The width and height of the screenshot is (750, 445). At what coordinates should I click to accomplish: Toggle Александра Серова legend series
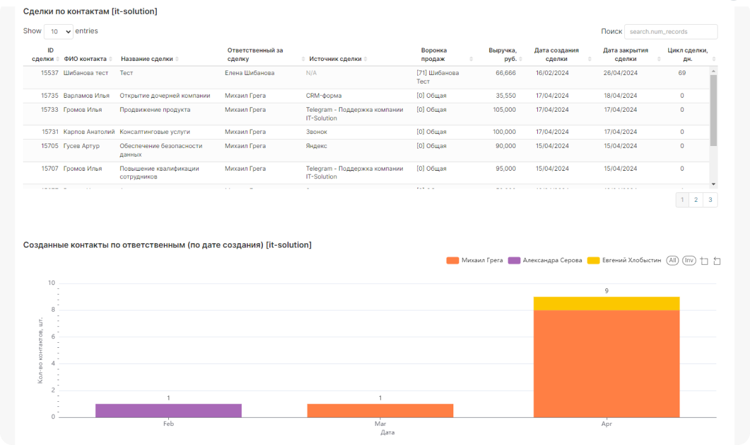tap(546, 260)
